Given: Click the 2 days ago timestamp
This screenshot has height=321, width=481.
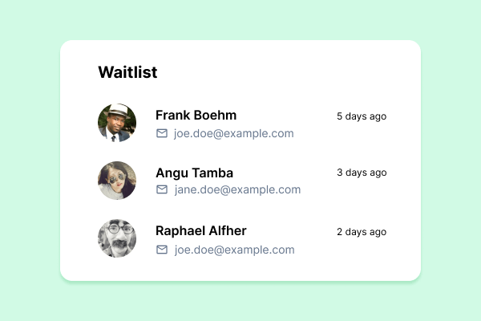Looking at the screenshot, I should point(362,232).
